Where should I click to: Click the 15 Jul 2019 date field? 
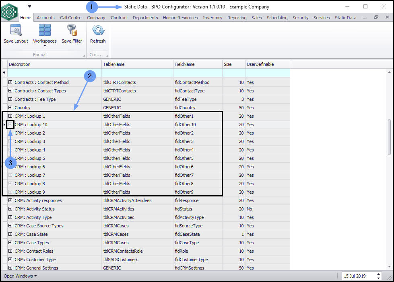[x=359, y=276]
